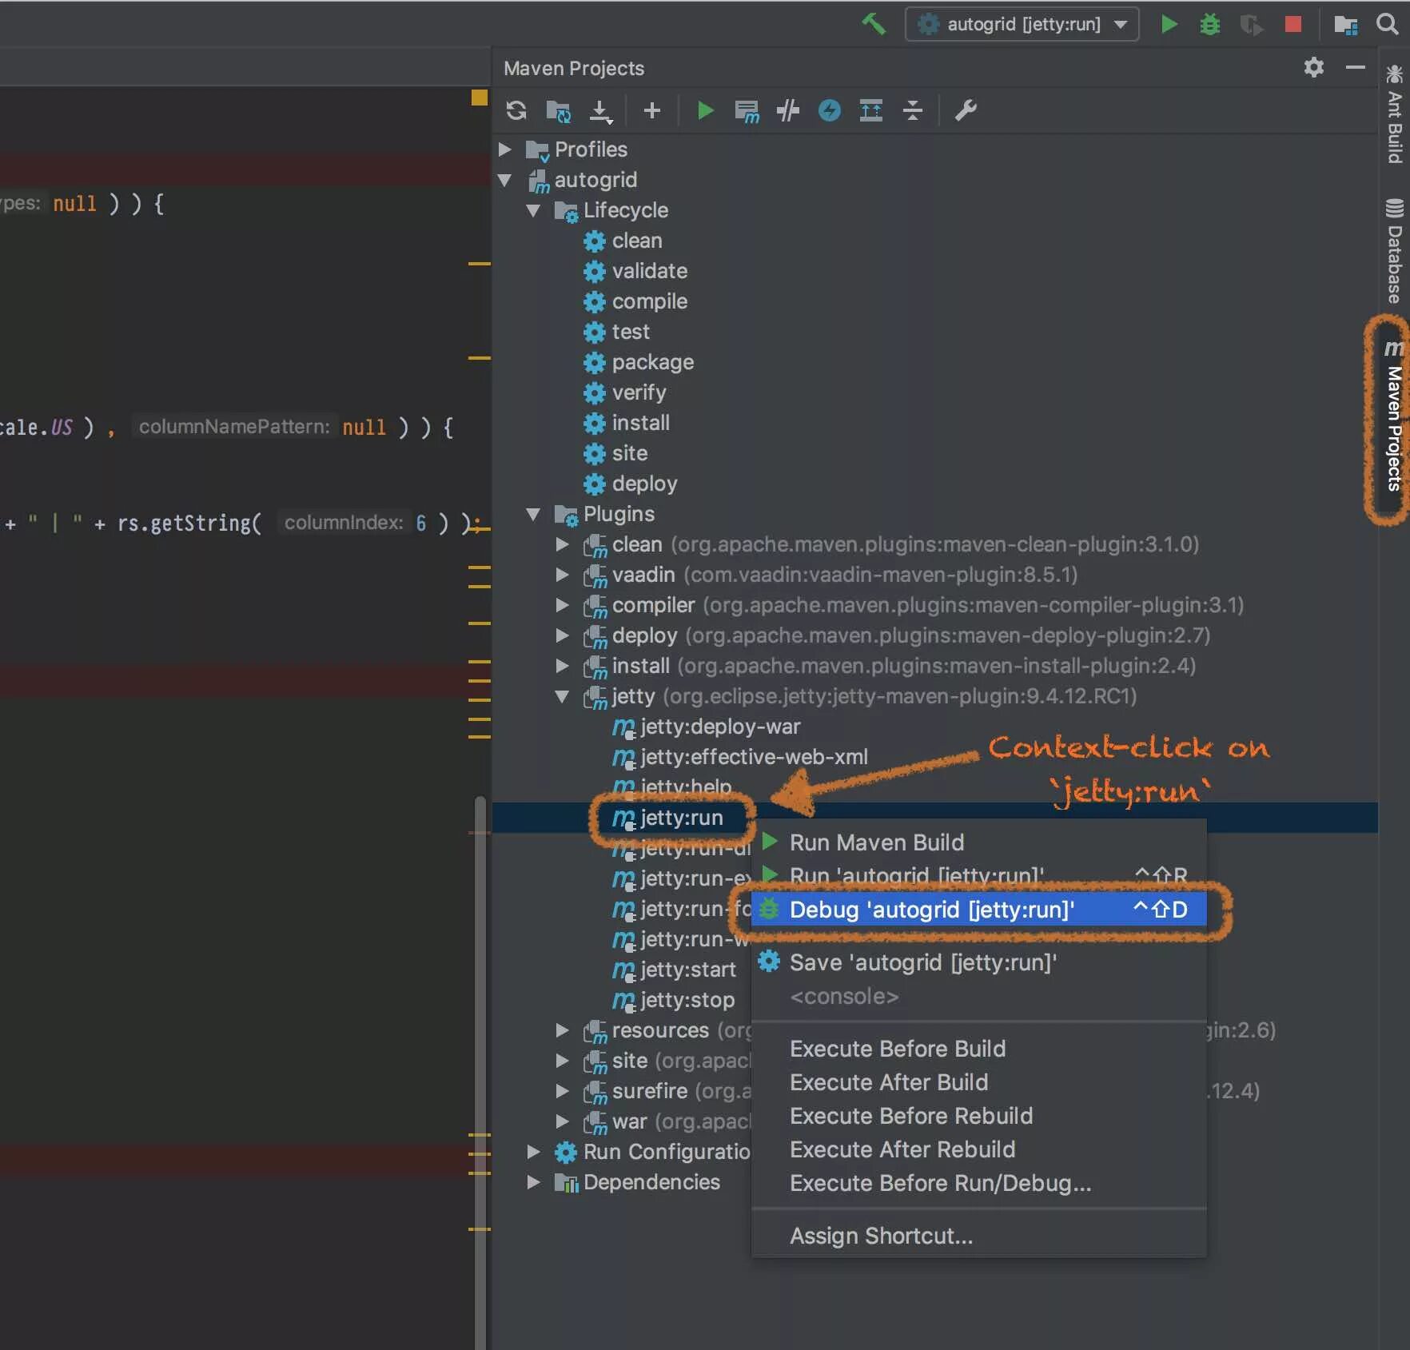Select the compile lifecycle phase
This screenshot has height=1350, width=1410.
click(x=649, y=301)
